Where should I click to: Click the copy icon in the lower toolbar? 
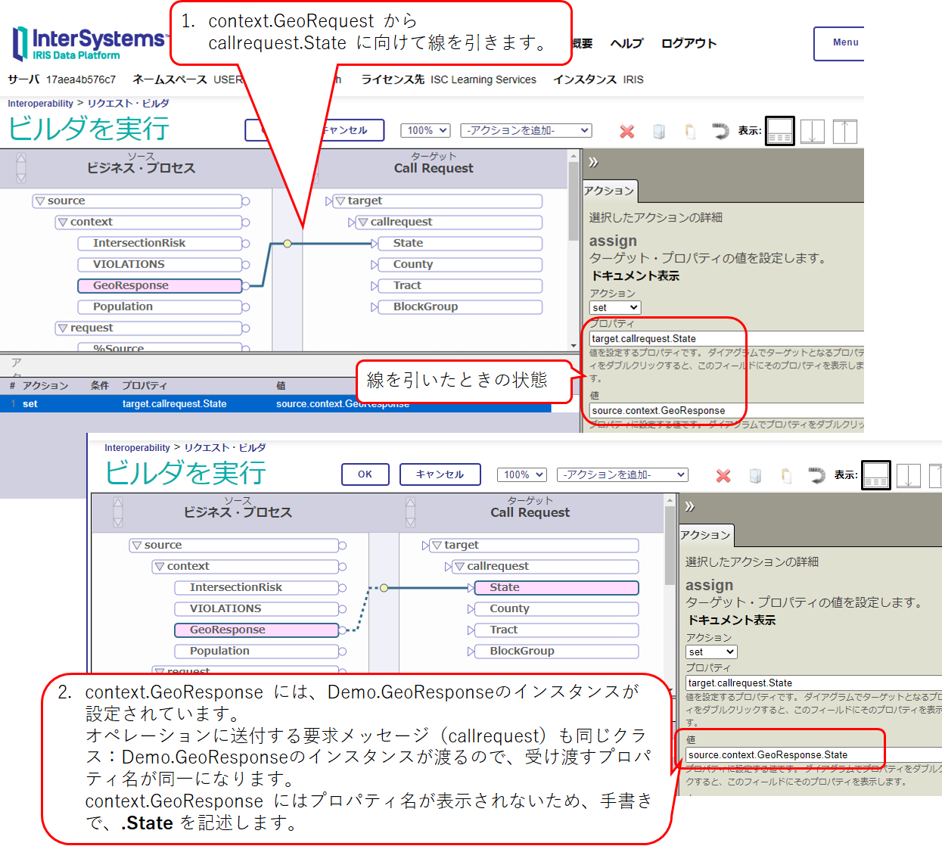[x=754, y=476]
